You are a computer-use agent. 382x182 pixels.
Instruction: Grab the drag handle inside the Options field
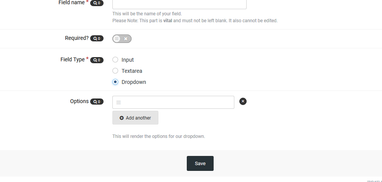119,103
